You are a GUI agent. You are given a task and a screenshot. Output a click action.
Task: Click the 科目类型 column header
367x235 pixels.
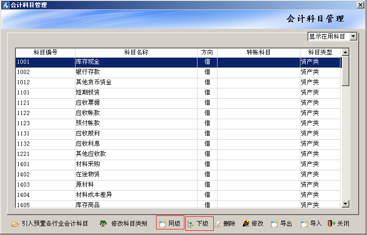click(x=320, y=53)
